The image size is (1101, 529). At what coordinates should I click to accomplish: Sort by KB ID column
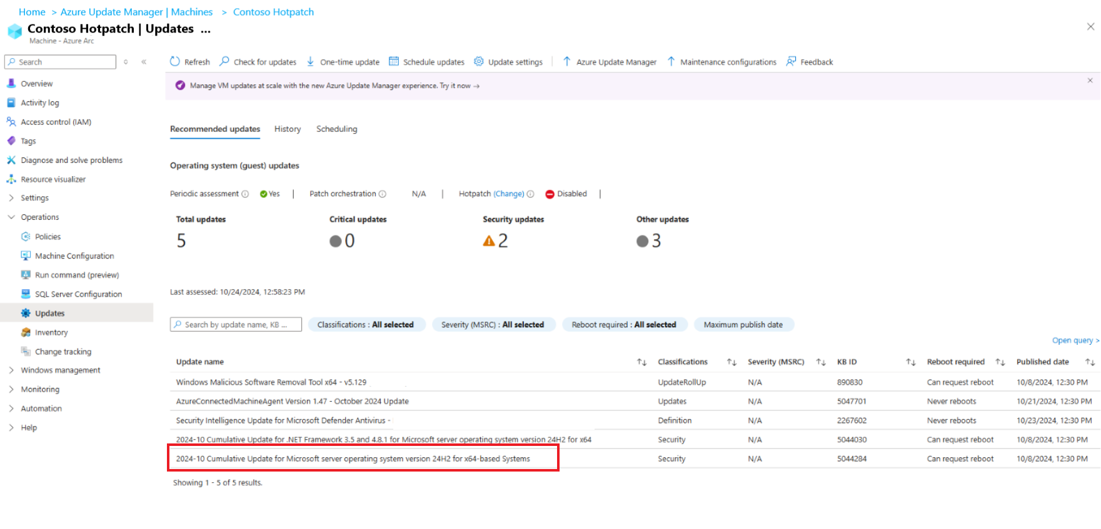point(911,362)
